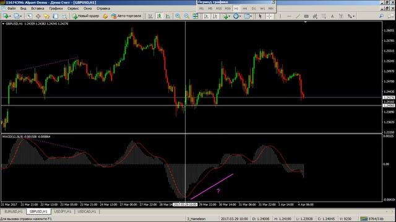This screenshot has height=222, width=396.
Task: Open the Справка menu
Action: click(x=103, y=8)
